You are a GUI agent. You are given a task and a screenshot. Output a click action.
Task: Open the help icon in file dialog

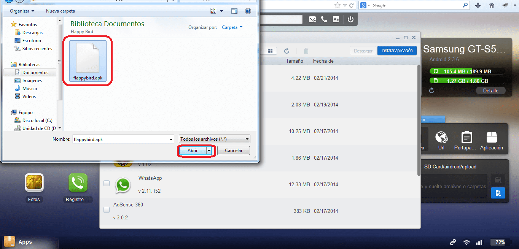pos(248,11)
